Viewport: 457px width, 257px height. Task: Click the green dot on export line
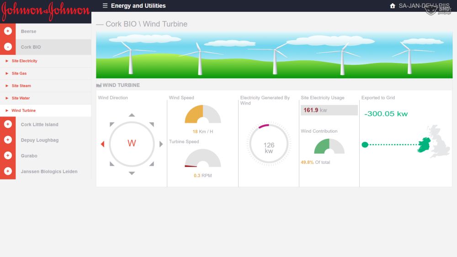click(x=365, y=145)
